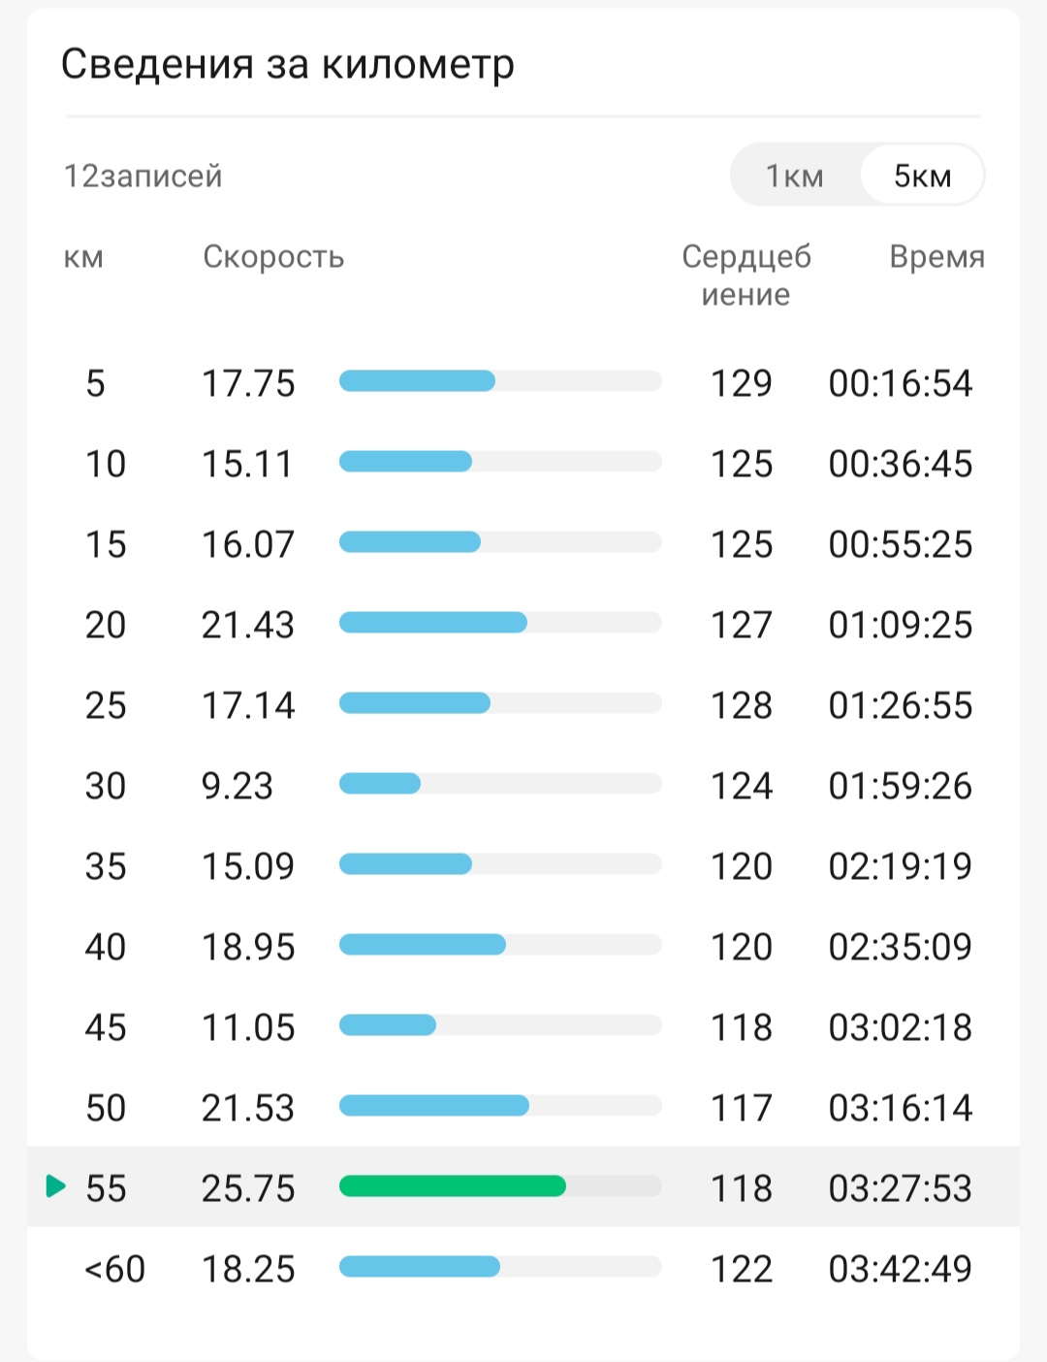Image resolution: width=1047 pixels, height=1362 pixels.
Task: Click the green arrow marker beside 55
Action: click(56, 1185)
